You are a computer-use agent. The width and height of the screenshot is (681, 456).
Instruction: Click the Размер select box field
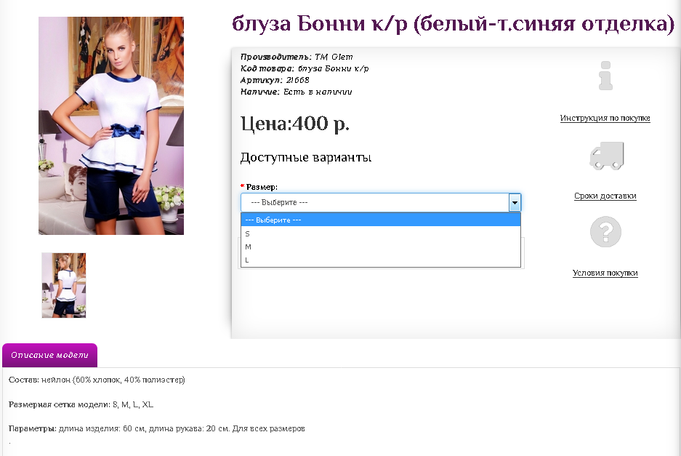pyautogui.click(x=380, y=203)
